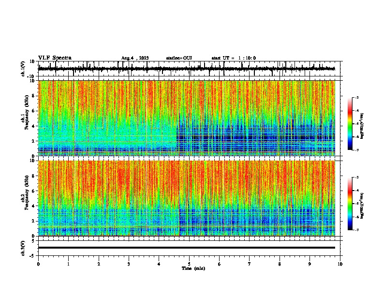Click the "-3" label on ch.2 color bar
Image resolution: width=383 pixels, height=296 pixels.
point(357,178)
